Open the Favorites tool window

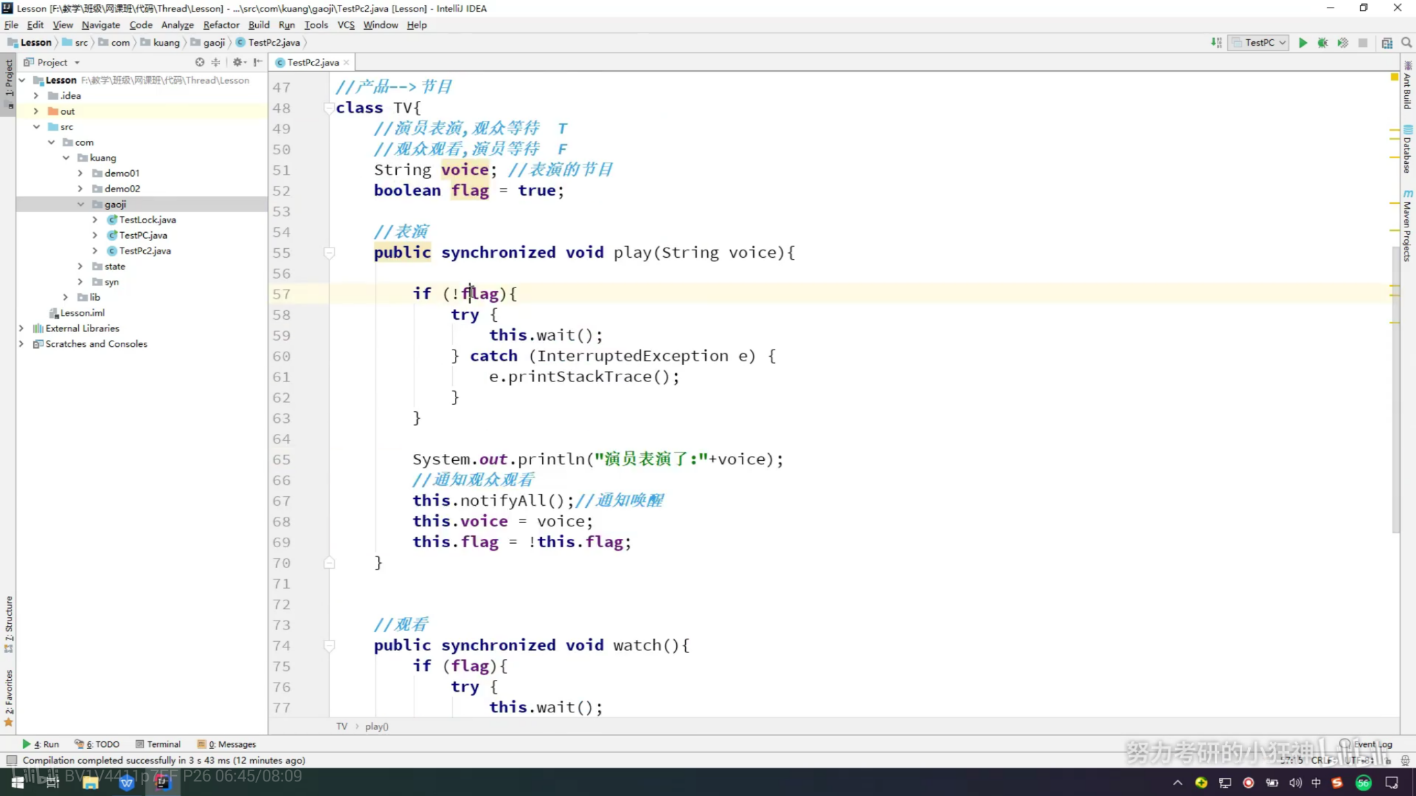pyautogui.click(x=8, y=698)
